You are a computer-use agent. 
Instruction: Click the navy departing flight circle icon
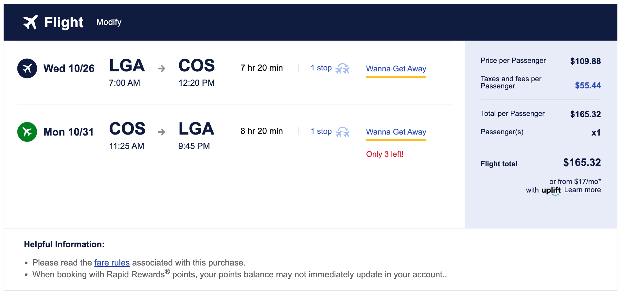click(x=27, y=68)
